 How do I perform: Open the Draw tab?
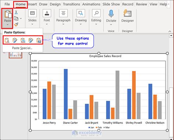click(43, 4)
